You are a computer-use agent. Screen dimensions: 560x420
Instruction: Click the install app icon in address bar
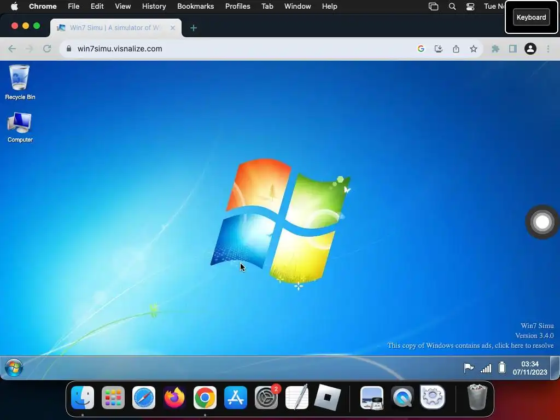(x=438, y=49)
